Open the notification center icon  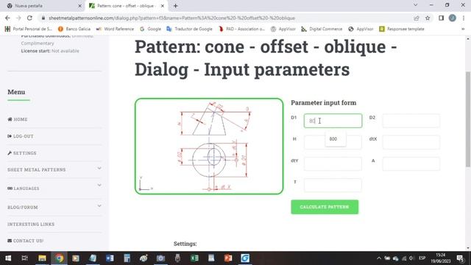[461, 258]
